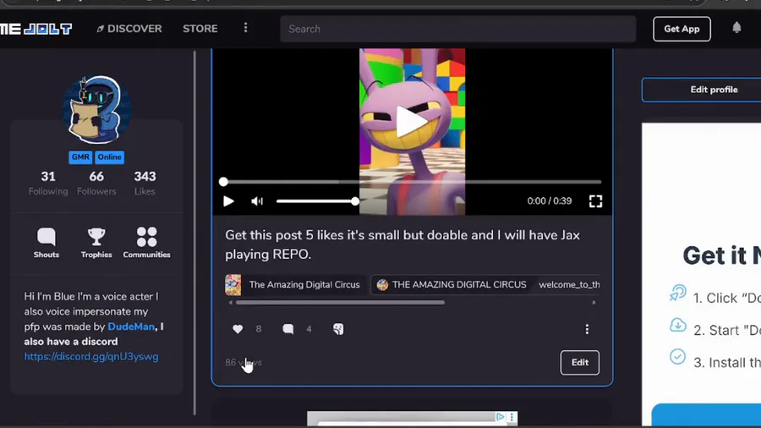Open the Store page

pos(200,29)
